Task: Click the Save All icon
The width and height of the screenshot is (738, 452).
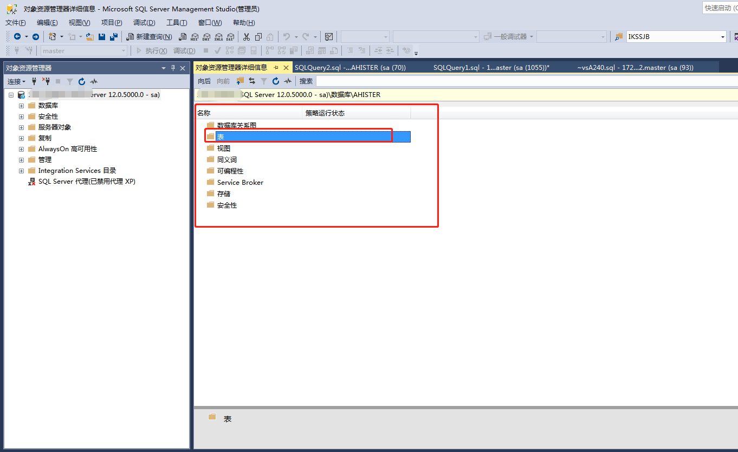Action: [114, 36]
